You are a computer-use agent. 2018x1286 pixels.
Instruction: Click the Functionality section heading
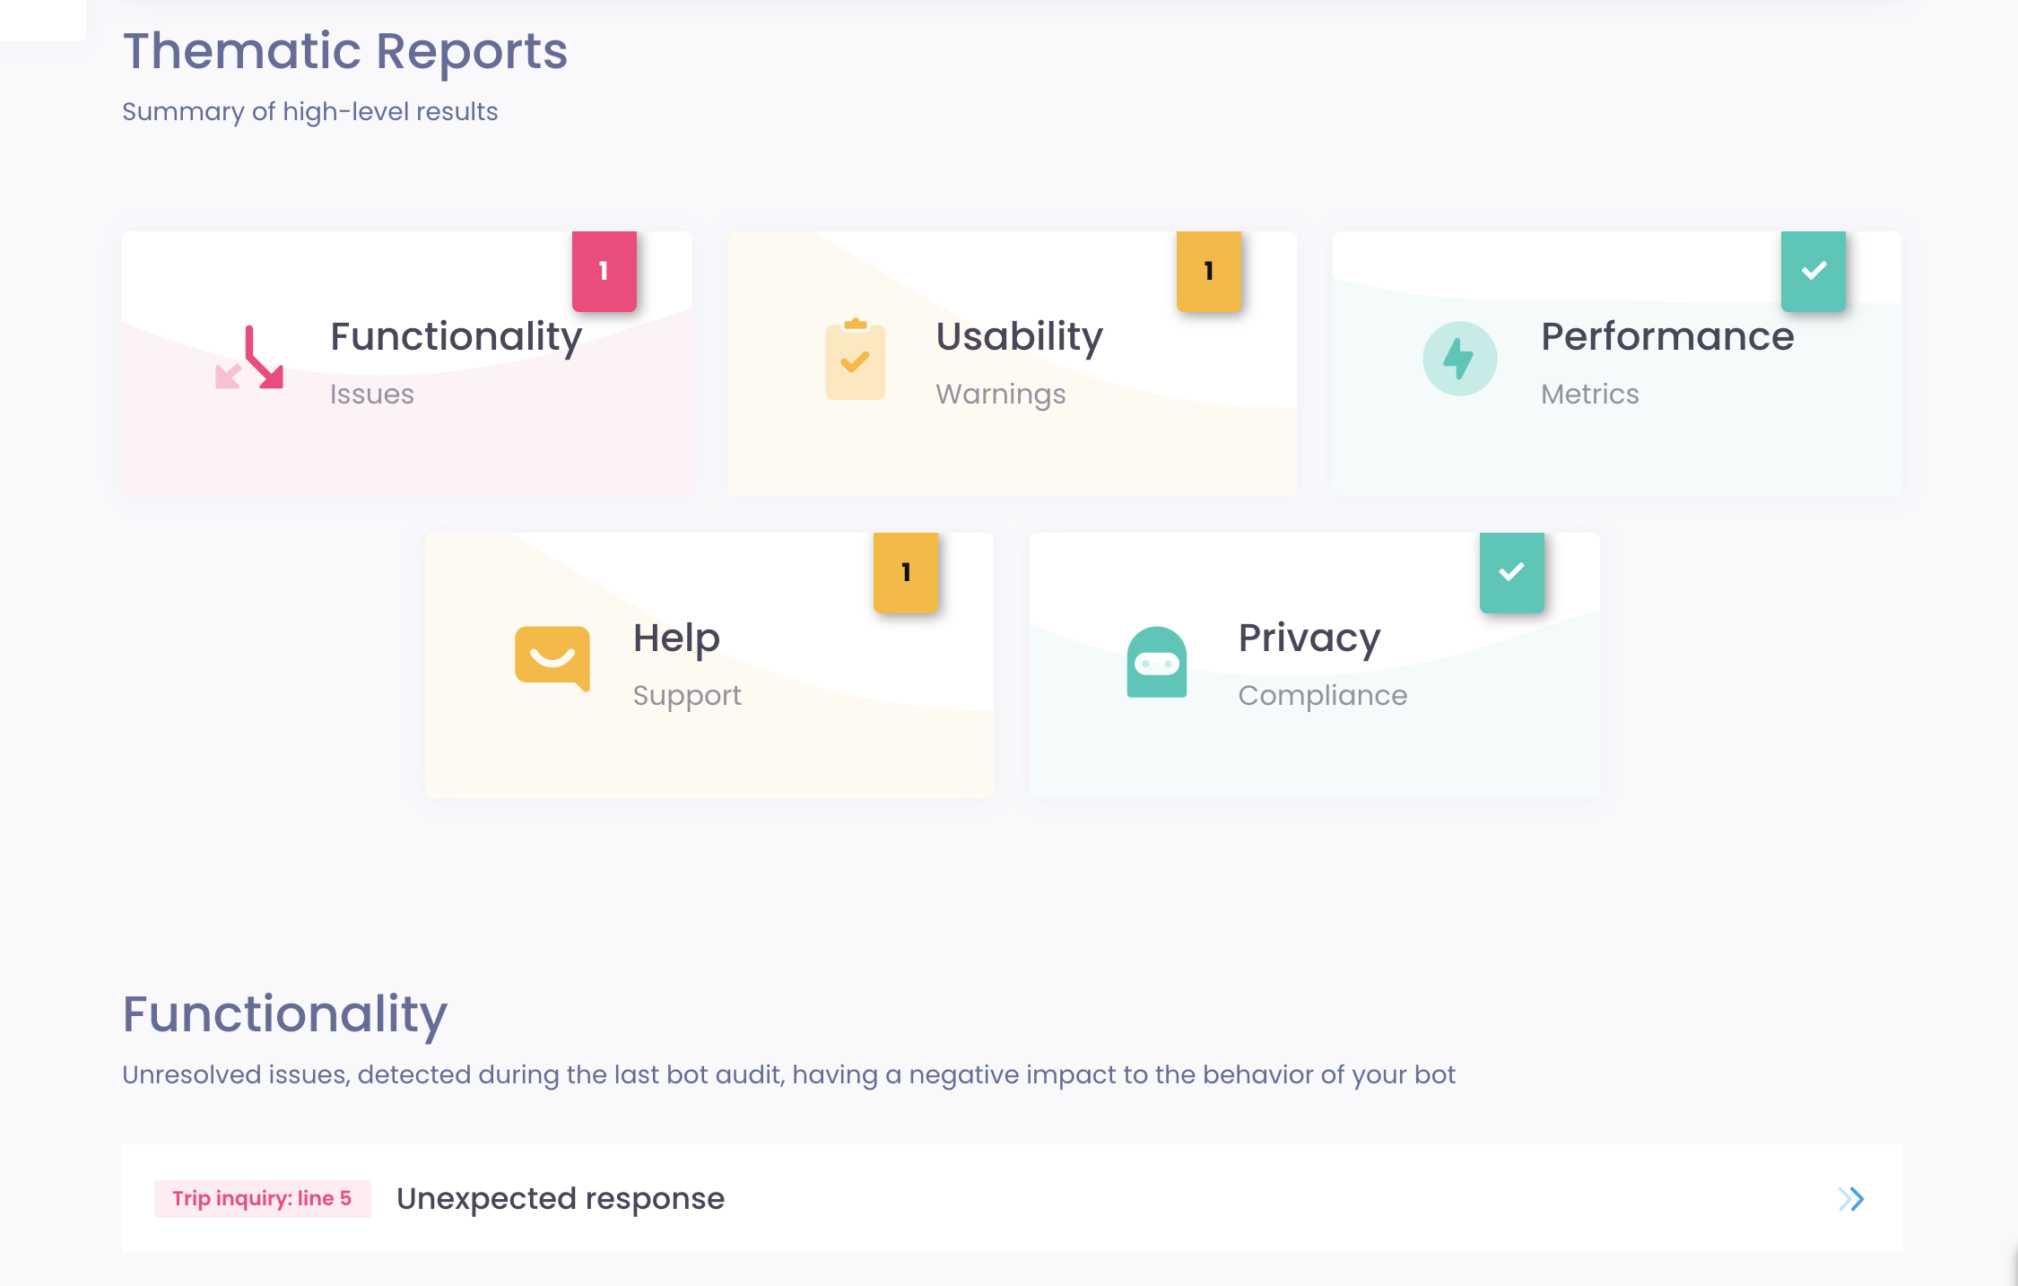285,1014
